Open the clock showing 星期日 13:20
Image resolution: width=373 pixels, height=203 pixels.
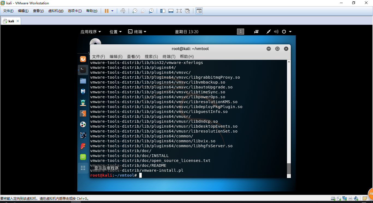coord(187,32)
